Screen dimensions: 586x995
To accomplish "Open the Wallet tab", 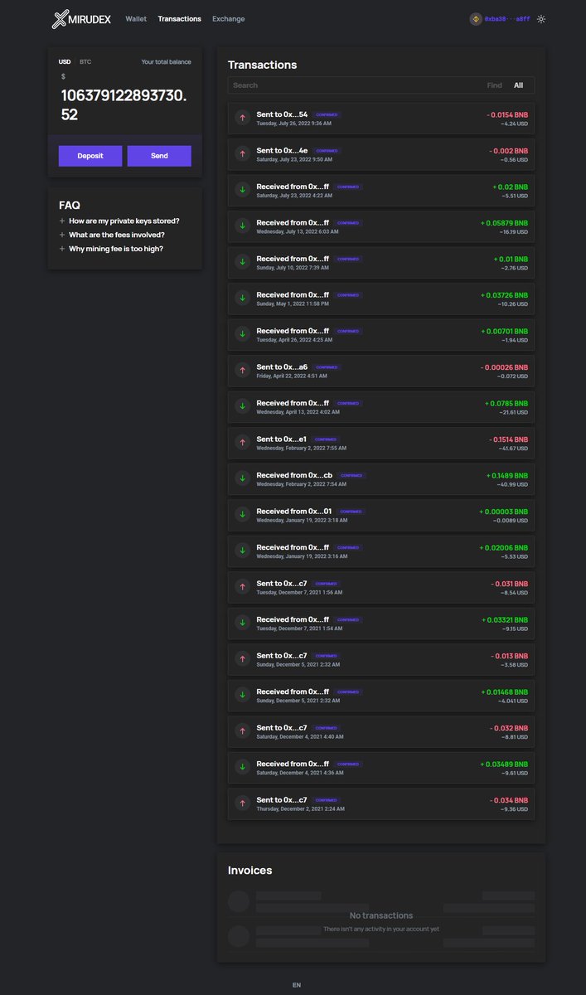I will coord(136,18).
